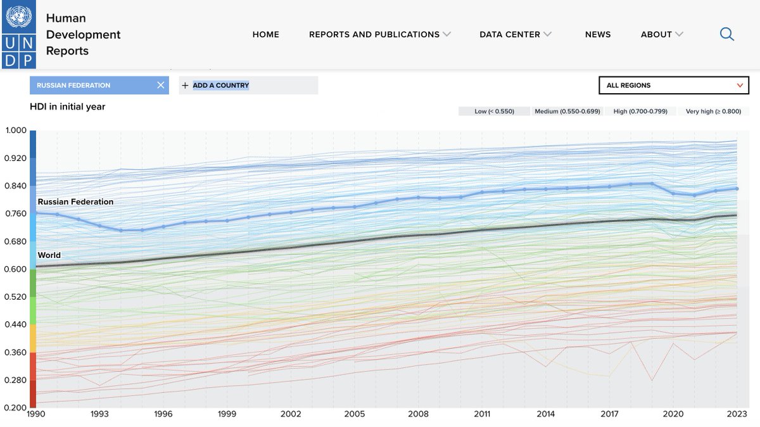Open the site search magnifier

pyautogui.click(x=727, y=34)
